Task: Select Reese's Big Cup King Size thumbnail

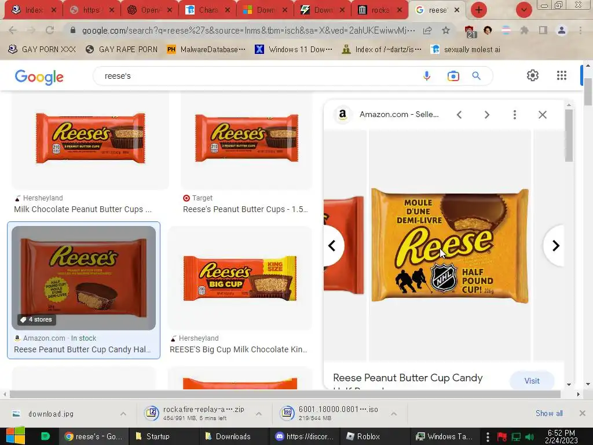Action: (x=240, y=278)
